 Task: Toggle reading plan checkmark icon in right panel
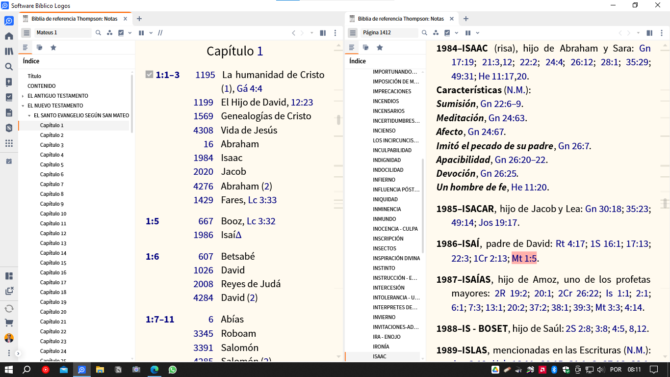point(447,33)
